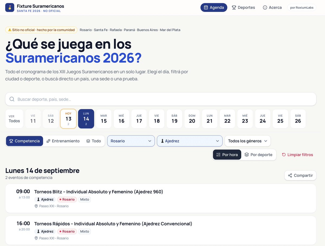Click the 16:00 time of the Torneos Rápidos event
Screen dimensions: 325x246
pos(23,223)
